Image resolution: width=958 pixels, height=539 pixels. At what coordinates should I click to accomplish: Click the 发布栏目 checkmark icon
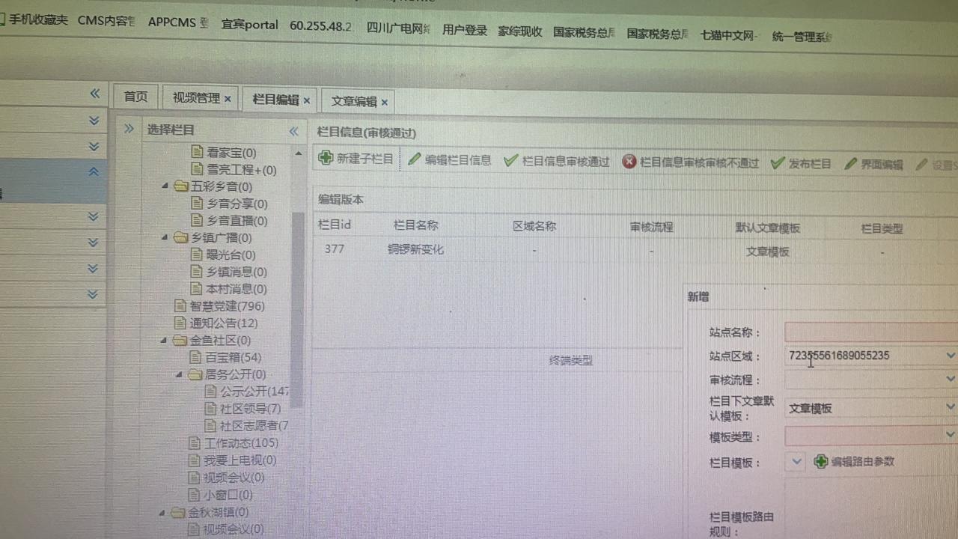point(778,163)
